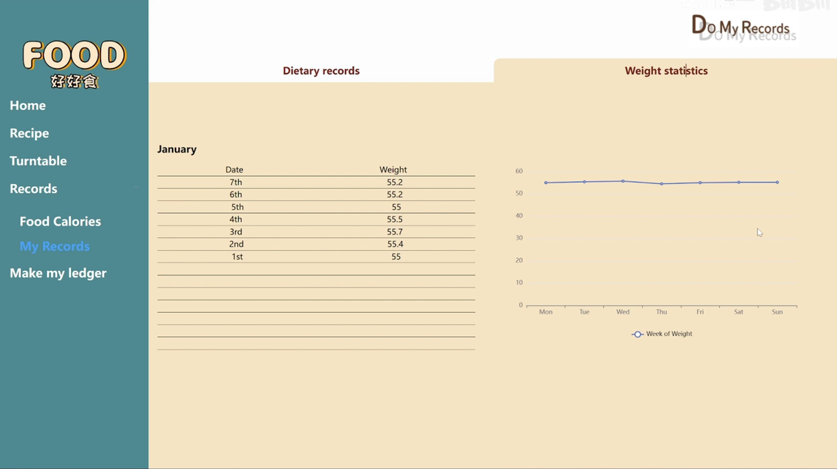This screenshot has width=837, height=469.
Task: Open the Turntable page
Action: click(38, 161)
